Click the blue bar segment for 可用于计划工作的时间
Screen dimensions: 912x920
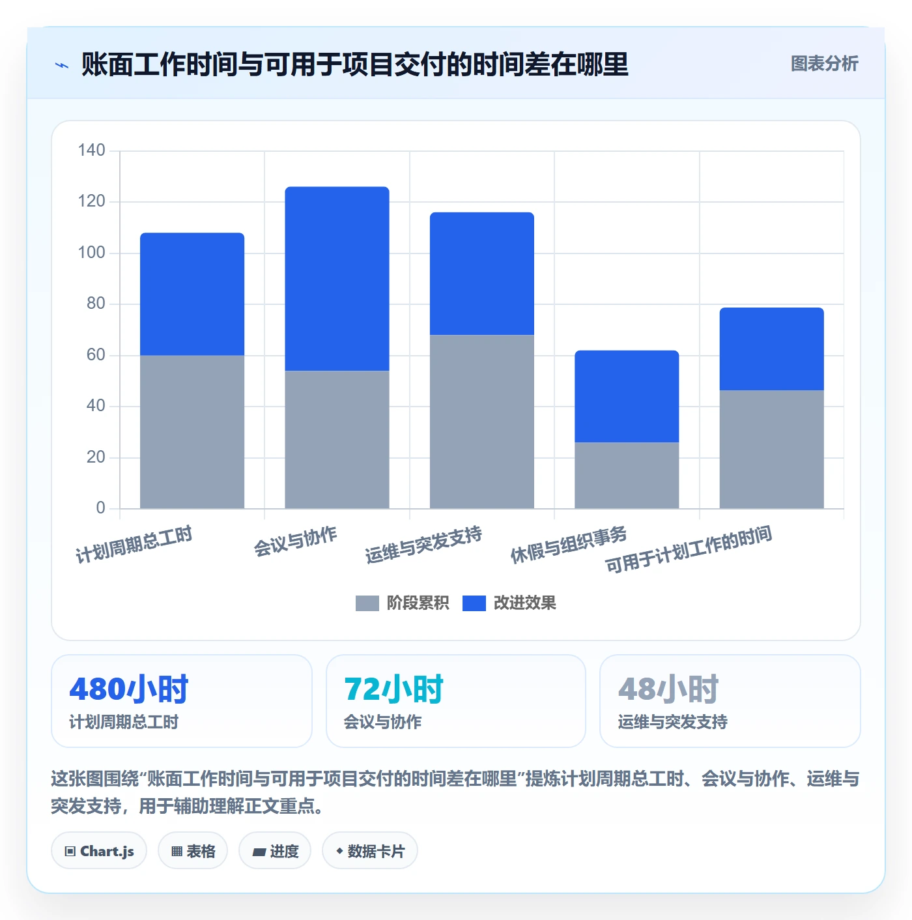772,349
